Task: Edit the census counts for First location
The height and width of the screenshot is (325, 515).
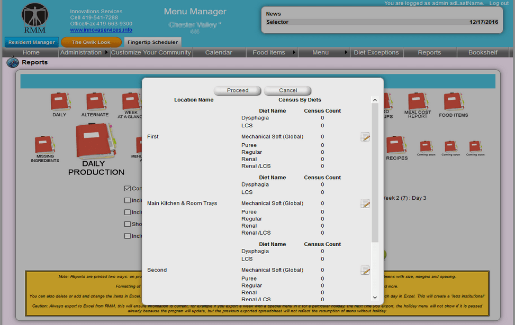Action: pyautogui.click(x=365, y=136)
